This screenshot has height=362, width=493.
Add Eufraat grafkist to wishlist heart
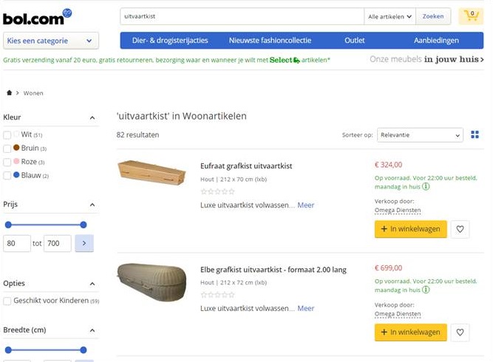click(460, 229)
